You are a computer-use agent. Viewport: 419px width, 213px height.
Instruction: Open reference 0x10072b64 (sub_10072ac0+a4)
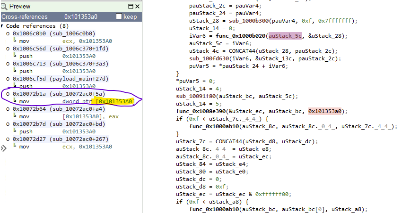click(59, 109)
